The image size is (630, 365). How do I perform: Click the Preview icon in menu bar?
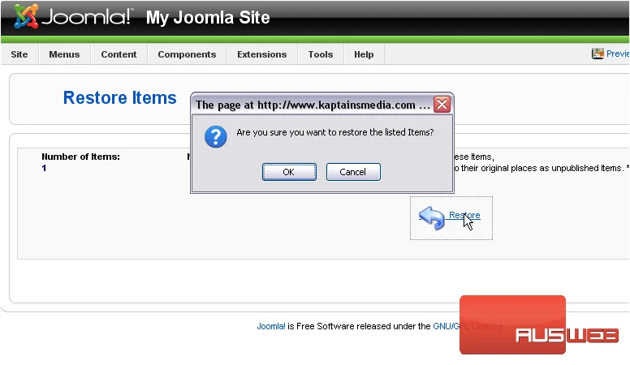tap(598, 54)
